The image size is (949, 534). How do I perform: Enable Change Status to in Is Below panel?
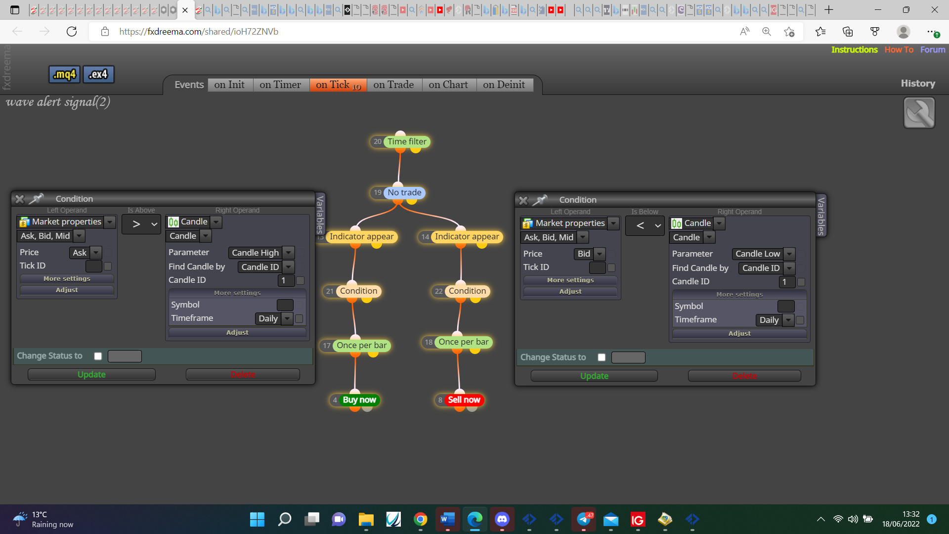click(602, 357)
